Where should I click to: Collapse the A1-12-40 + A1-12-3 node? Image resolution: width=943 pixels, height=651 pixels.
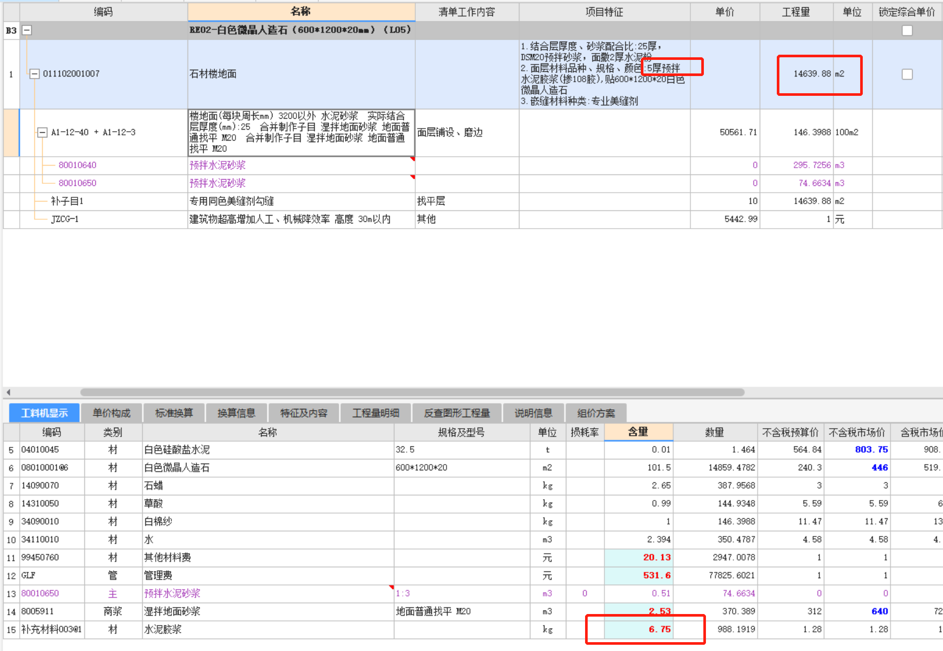click(x=43, y=132)
